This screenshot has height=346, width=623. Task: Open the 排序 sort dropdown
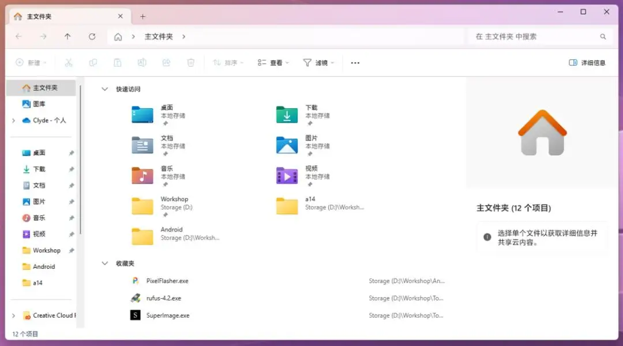[227, 62]
